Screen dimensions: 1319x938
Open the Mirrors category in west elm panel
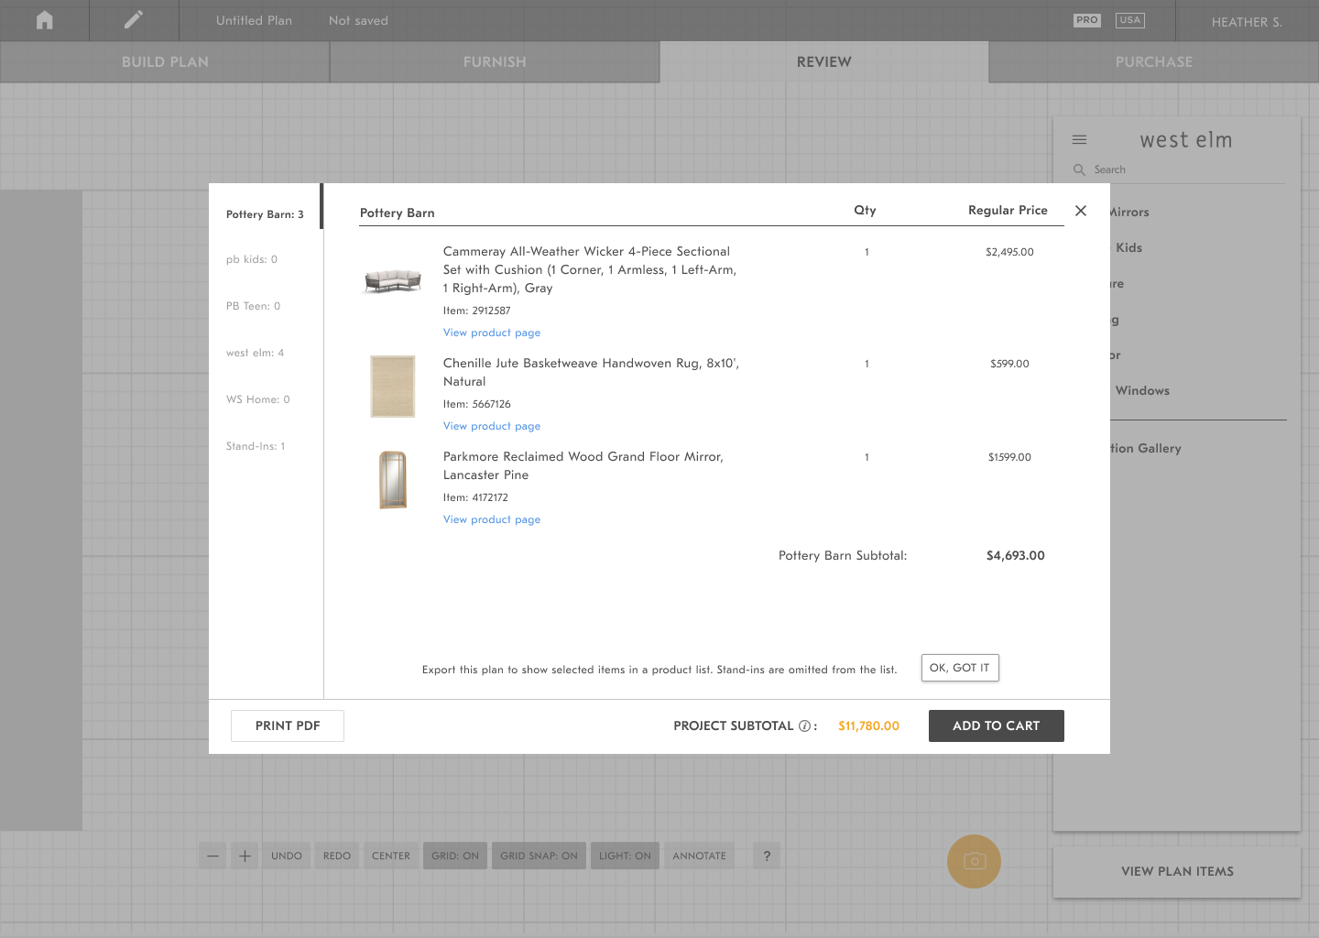1128,212
